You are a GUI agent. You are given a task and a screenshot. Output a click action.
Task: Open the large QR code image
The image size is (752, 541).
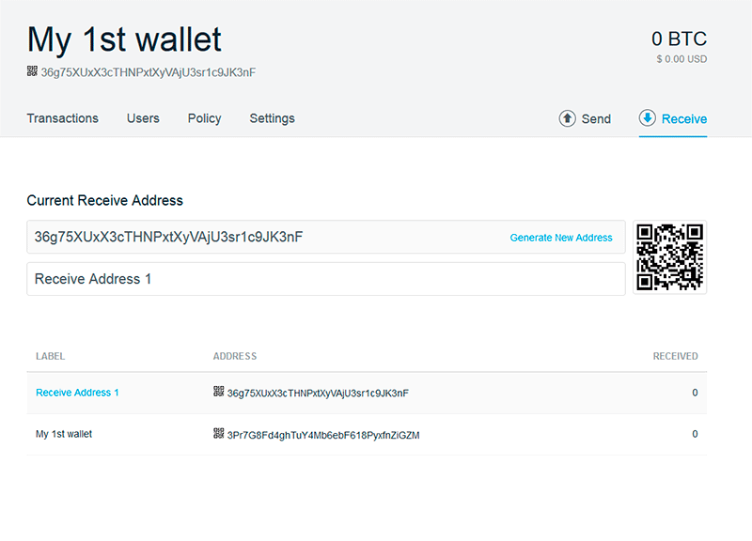tap(669, 256)
